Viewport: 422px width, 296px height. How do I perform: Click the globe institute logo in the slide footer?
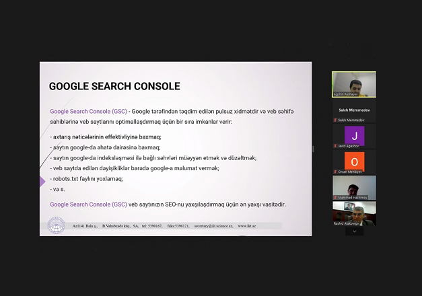point(57,225)
